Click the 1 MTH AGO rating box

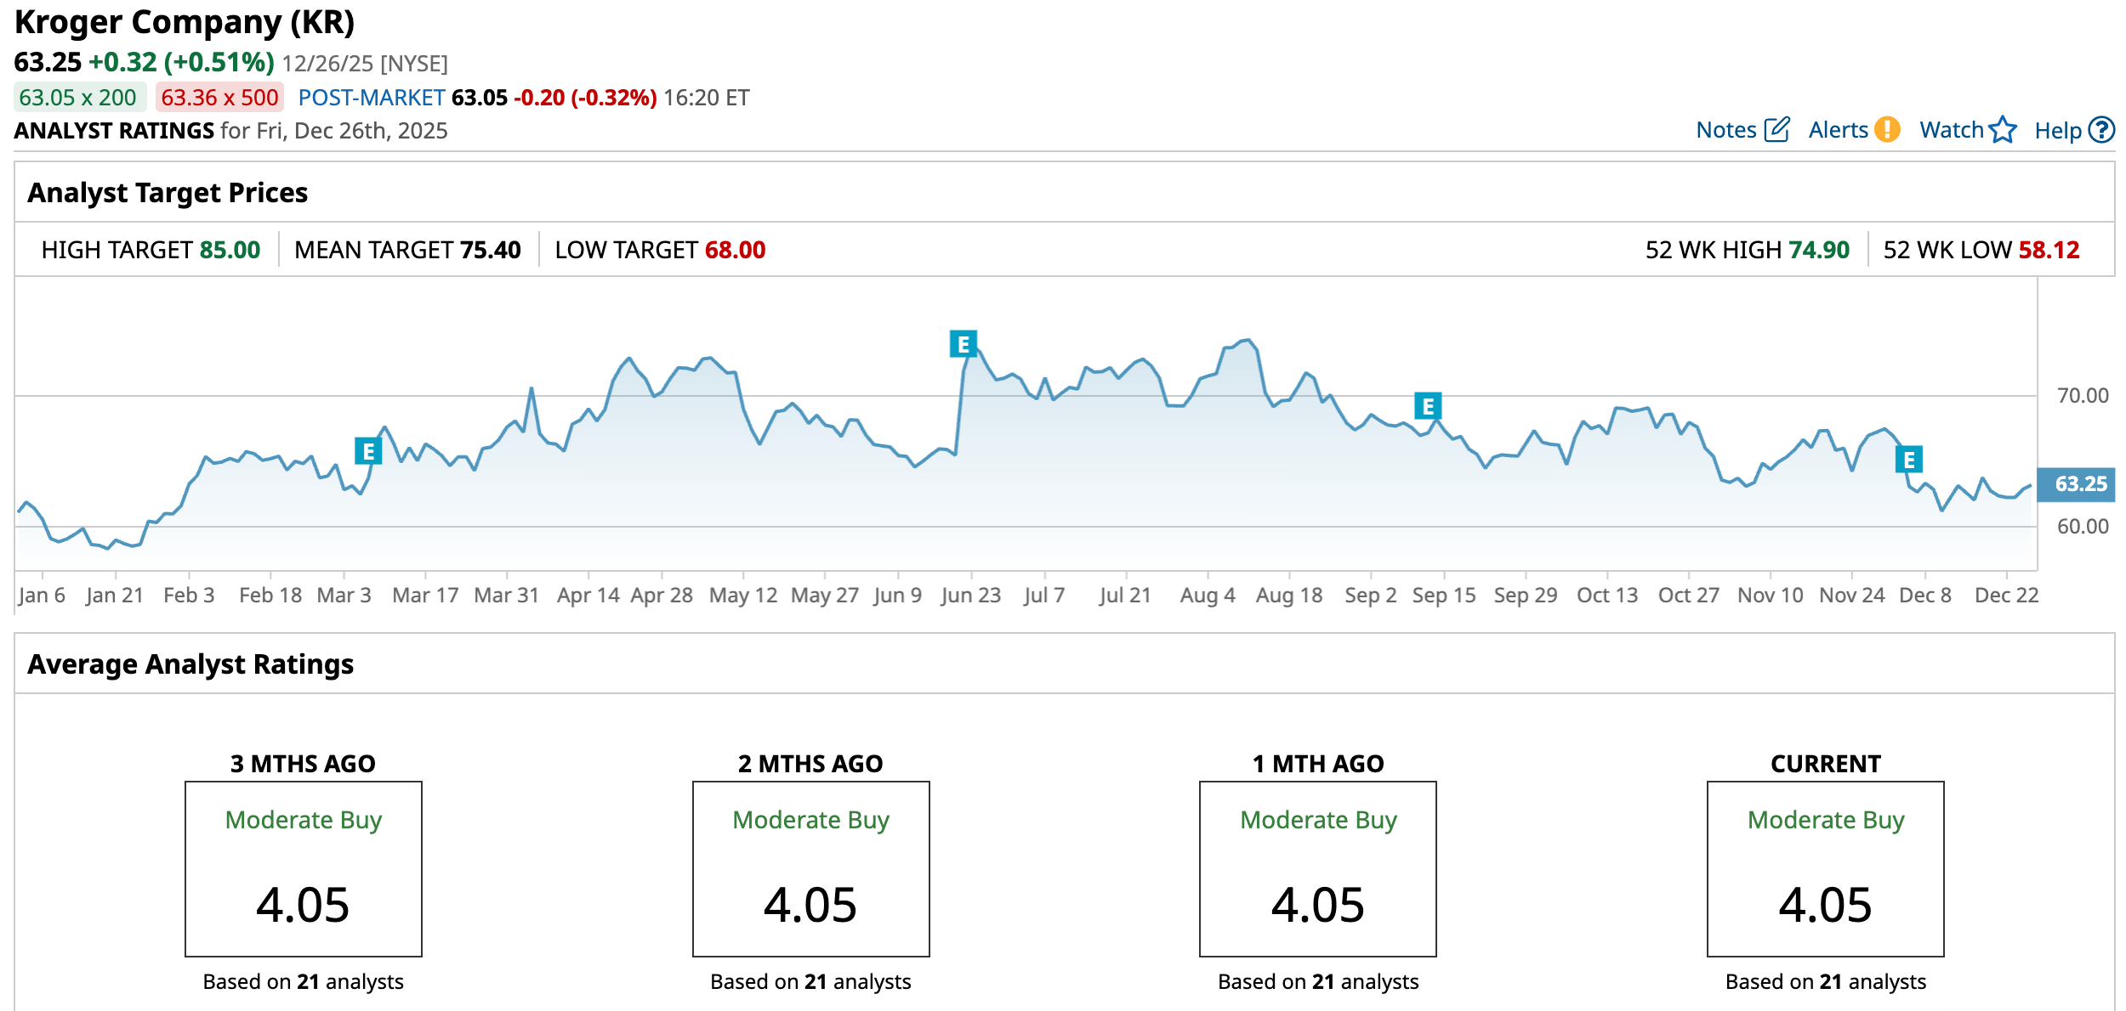tap(1317, 868)
